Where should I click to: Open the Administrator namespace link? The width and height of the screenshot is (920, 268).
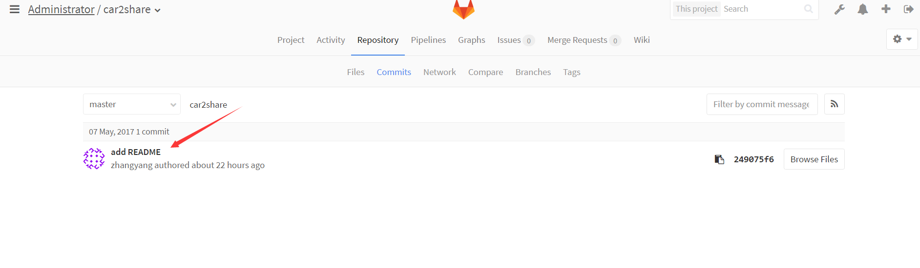point(62,10)
